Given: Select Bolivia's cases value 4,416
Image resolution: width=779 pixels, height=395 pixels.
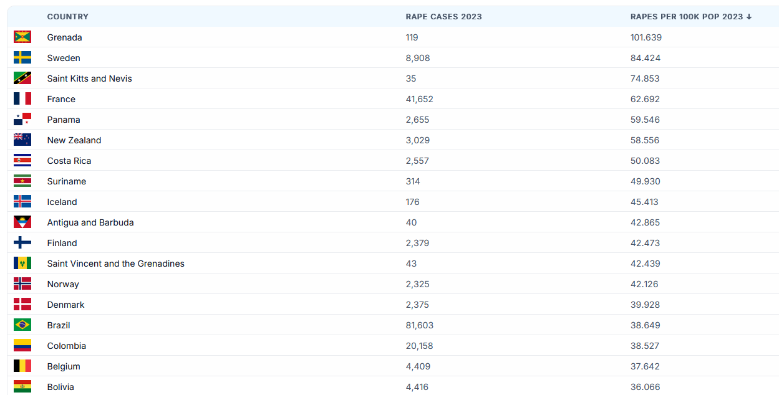Looking at the screenshot, I should pyautogui.click(x=418, y=387).
